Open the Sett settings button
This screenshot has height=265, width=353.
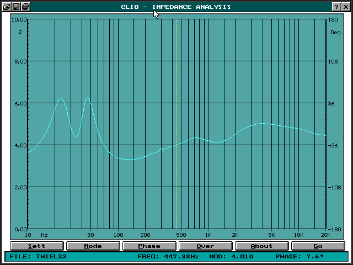[x=37, y=246]
